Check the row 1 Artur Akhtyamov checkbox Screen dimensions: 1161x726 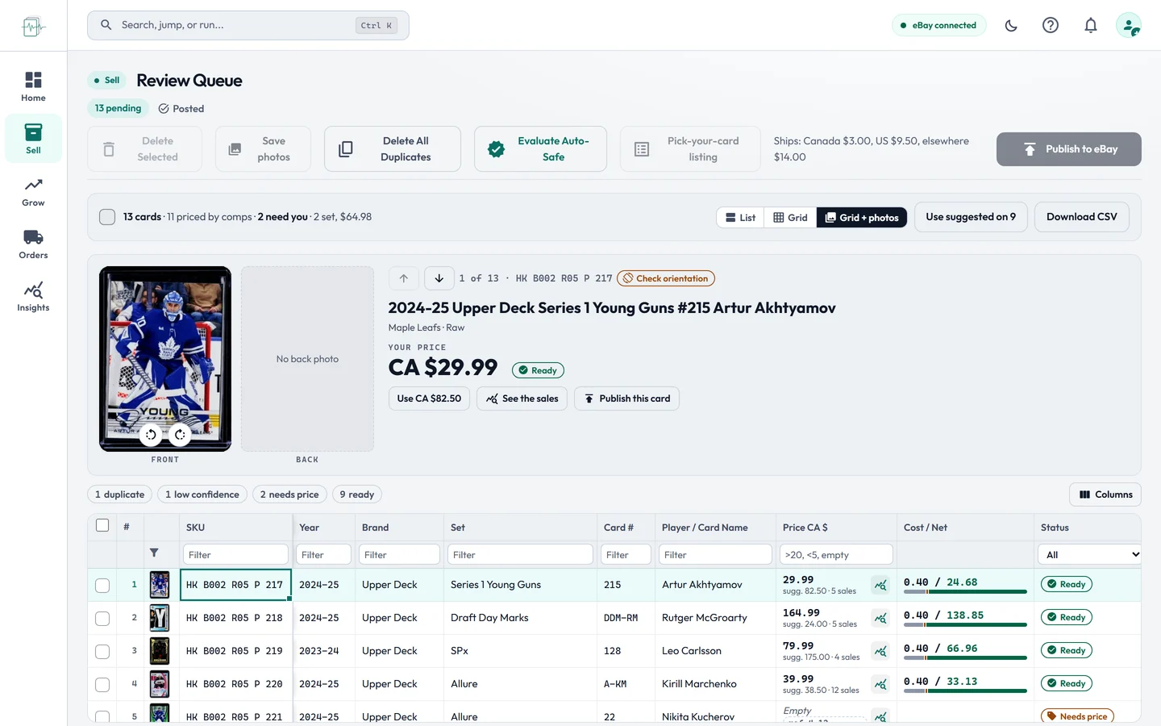[x=102, y=585]
